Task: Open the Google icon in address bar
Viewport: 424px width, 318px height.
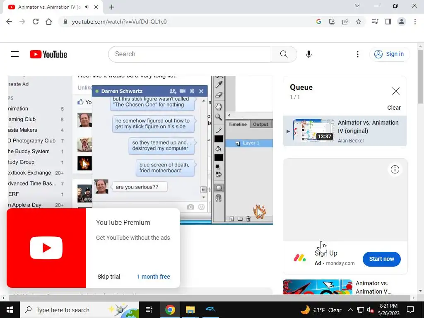Action: coord(319,22)
